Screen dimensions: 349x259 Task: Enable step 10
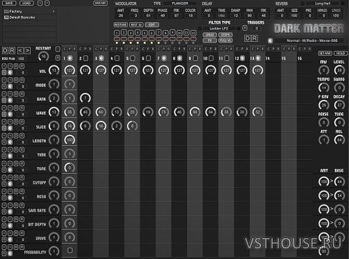coord(211,58)
